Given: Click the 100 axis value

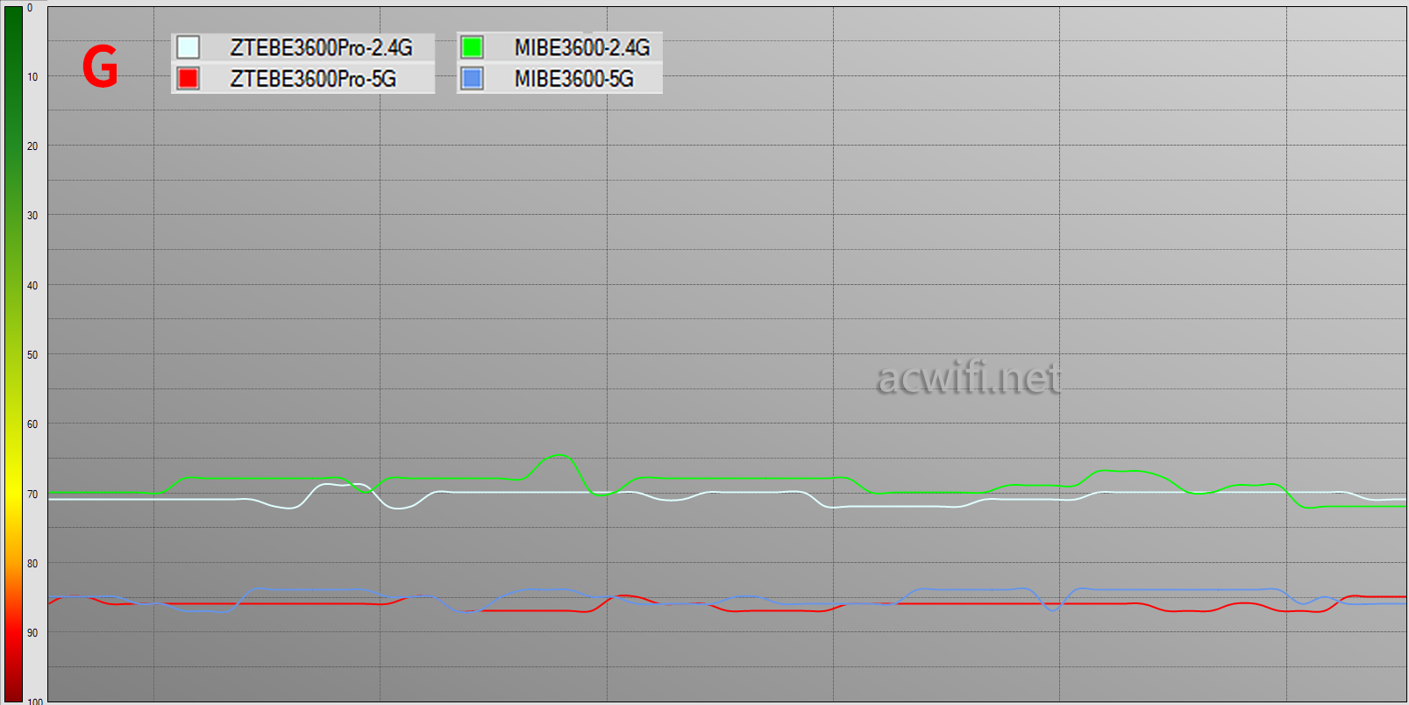Looking at the screenshot, I should point(35,701).
